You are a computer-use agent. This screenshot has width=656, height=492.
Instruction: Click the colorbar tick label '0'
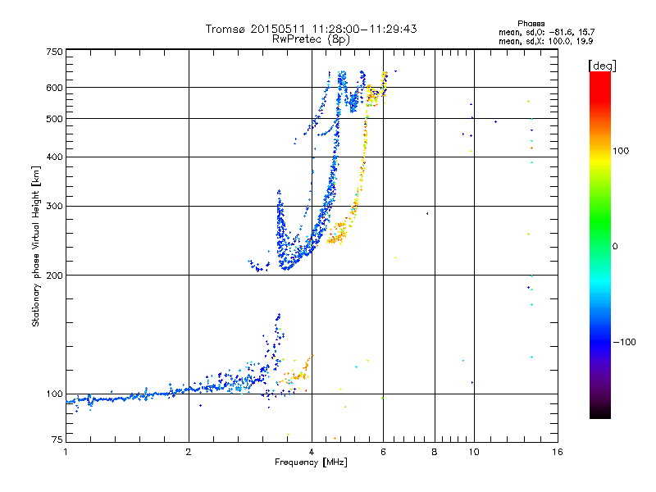pos(615,247)
